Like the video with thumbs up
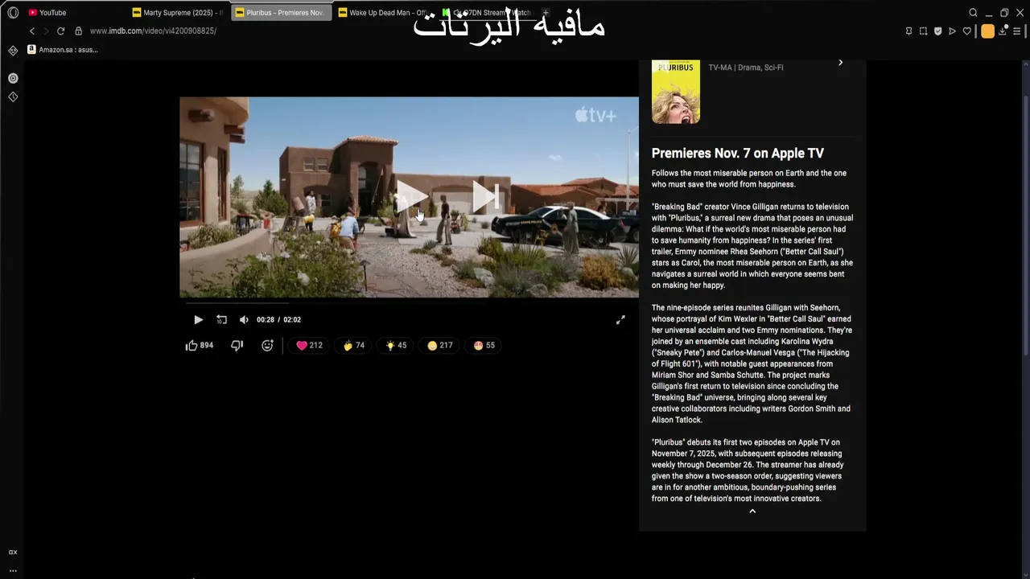 click(x=199, y=345)
